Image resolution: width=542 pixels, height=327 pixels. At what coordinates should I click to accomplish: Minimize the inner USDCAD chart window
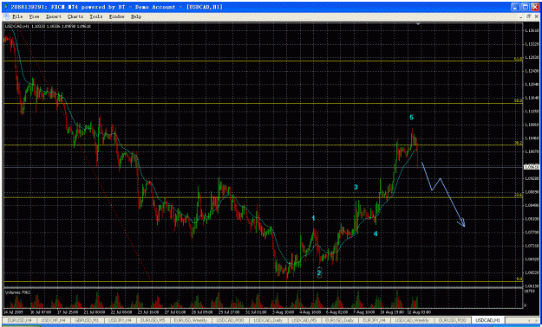522,16
